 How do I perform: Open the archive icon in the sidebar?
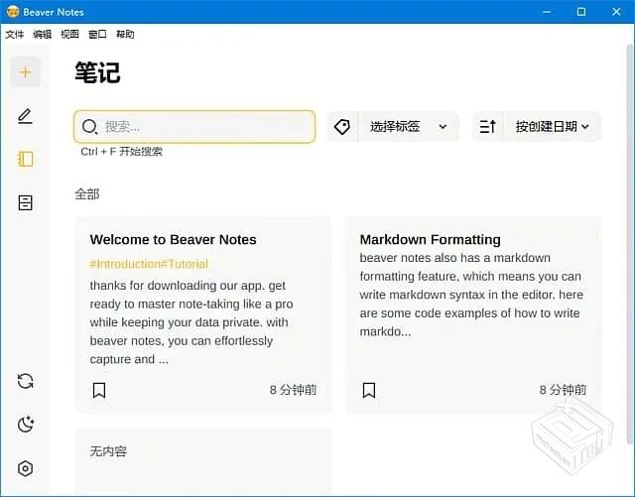pos(25,202)
